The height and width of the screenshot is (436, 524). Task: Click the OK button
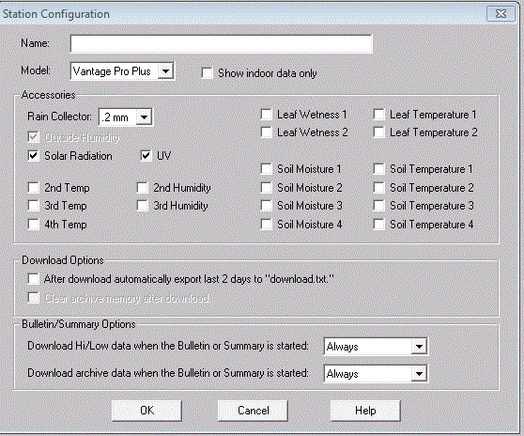[x=146, y=411]
